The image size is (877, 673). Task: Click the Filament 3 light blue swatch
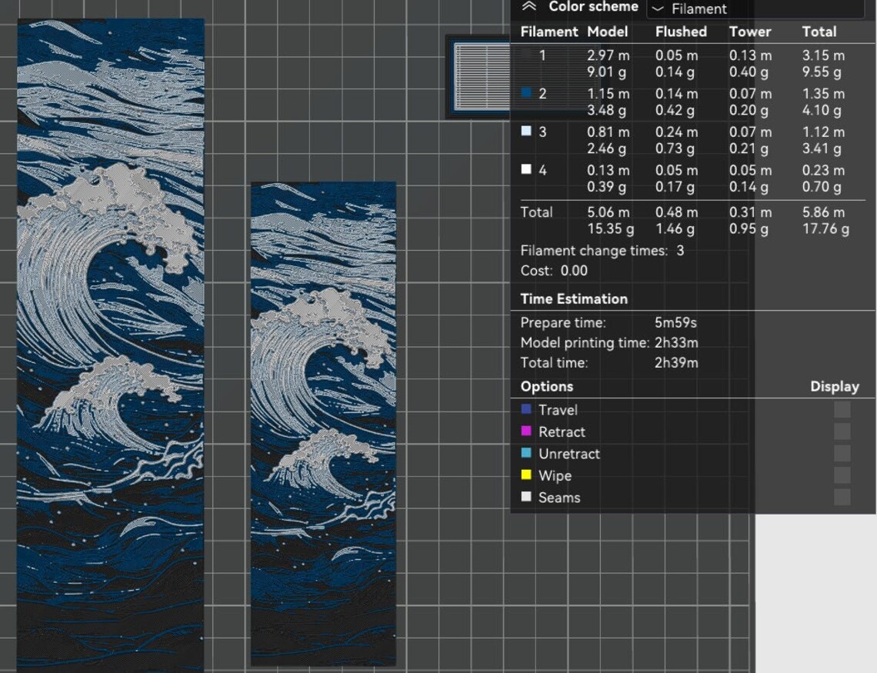528,132
